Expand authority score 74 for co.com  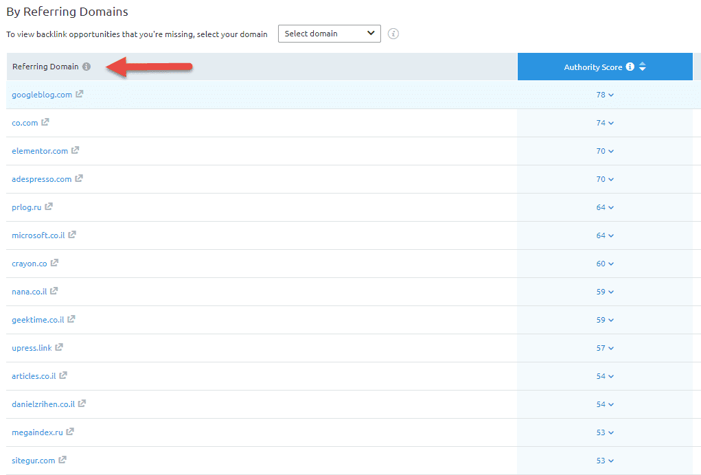tap(605, 123)
